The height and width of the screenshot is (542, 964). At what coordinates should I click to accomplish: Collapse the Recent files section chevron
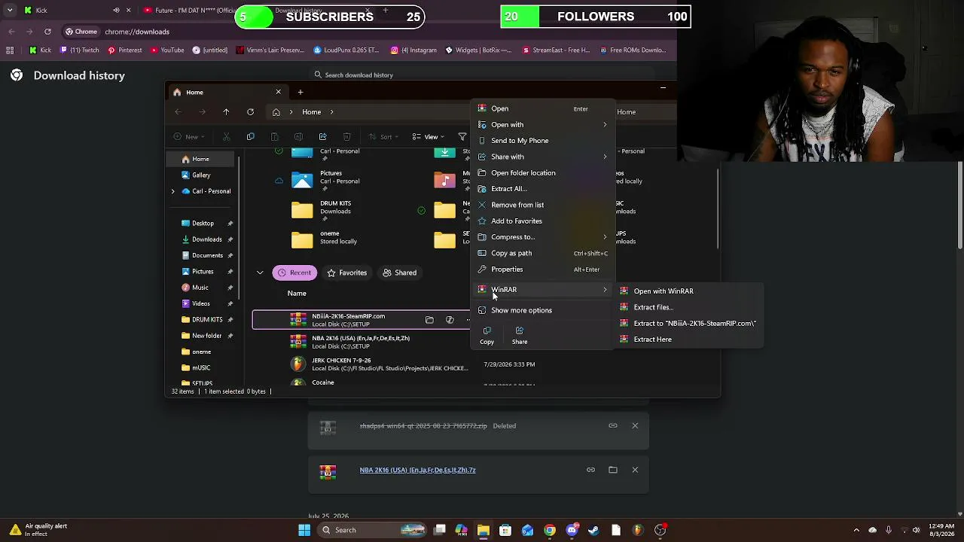pyautogui.click(x=260, y=273)
